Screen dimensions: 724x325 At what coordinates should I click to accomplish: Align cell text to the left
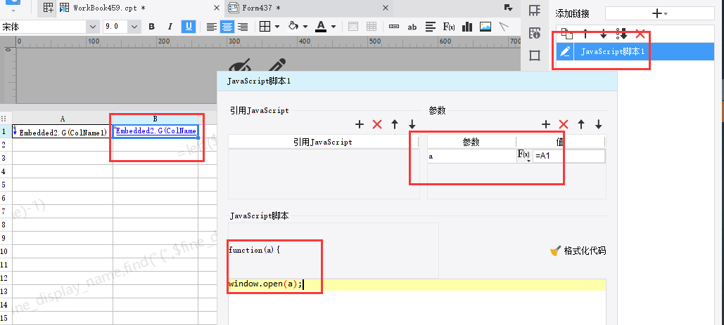pyautogui.click(x=212, y=27)
